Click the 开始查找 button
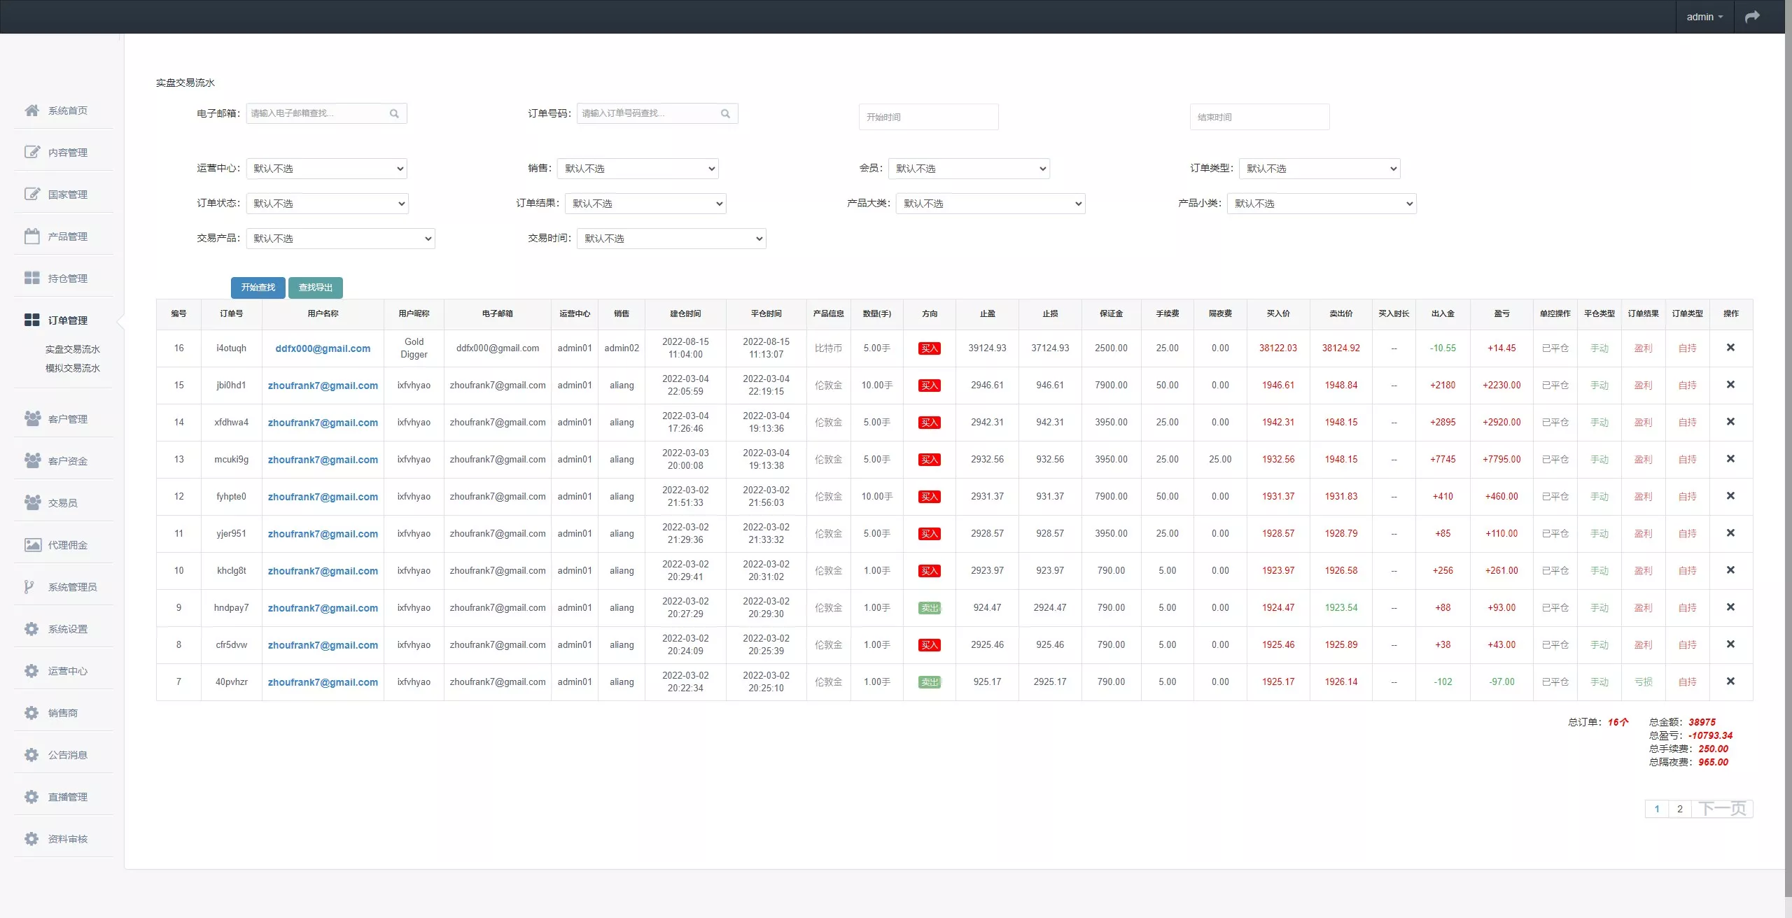Viewport: 1792px width, 918px height. [x=258, y=288]
